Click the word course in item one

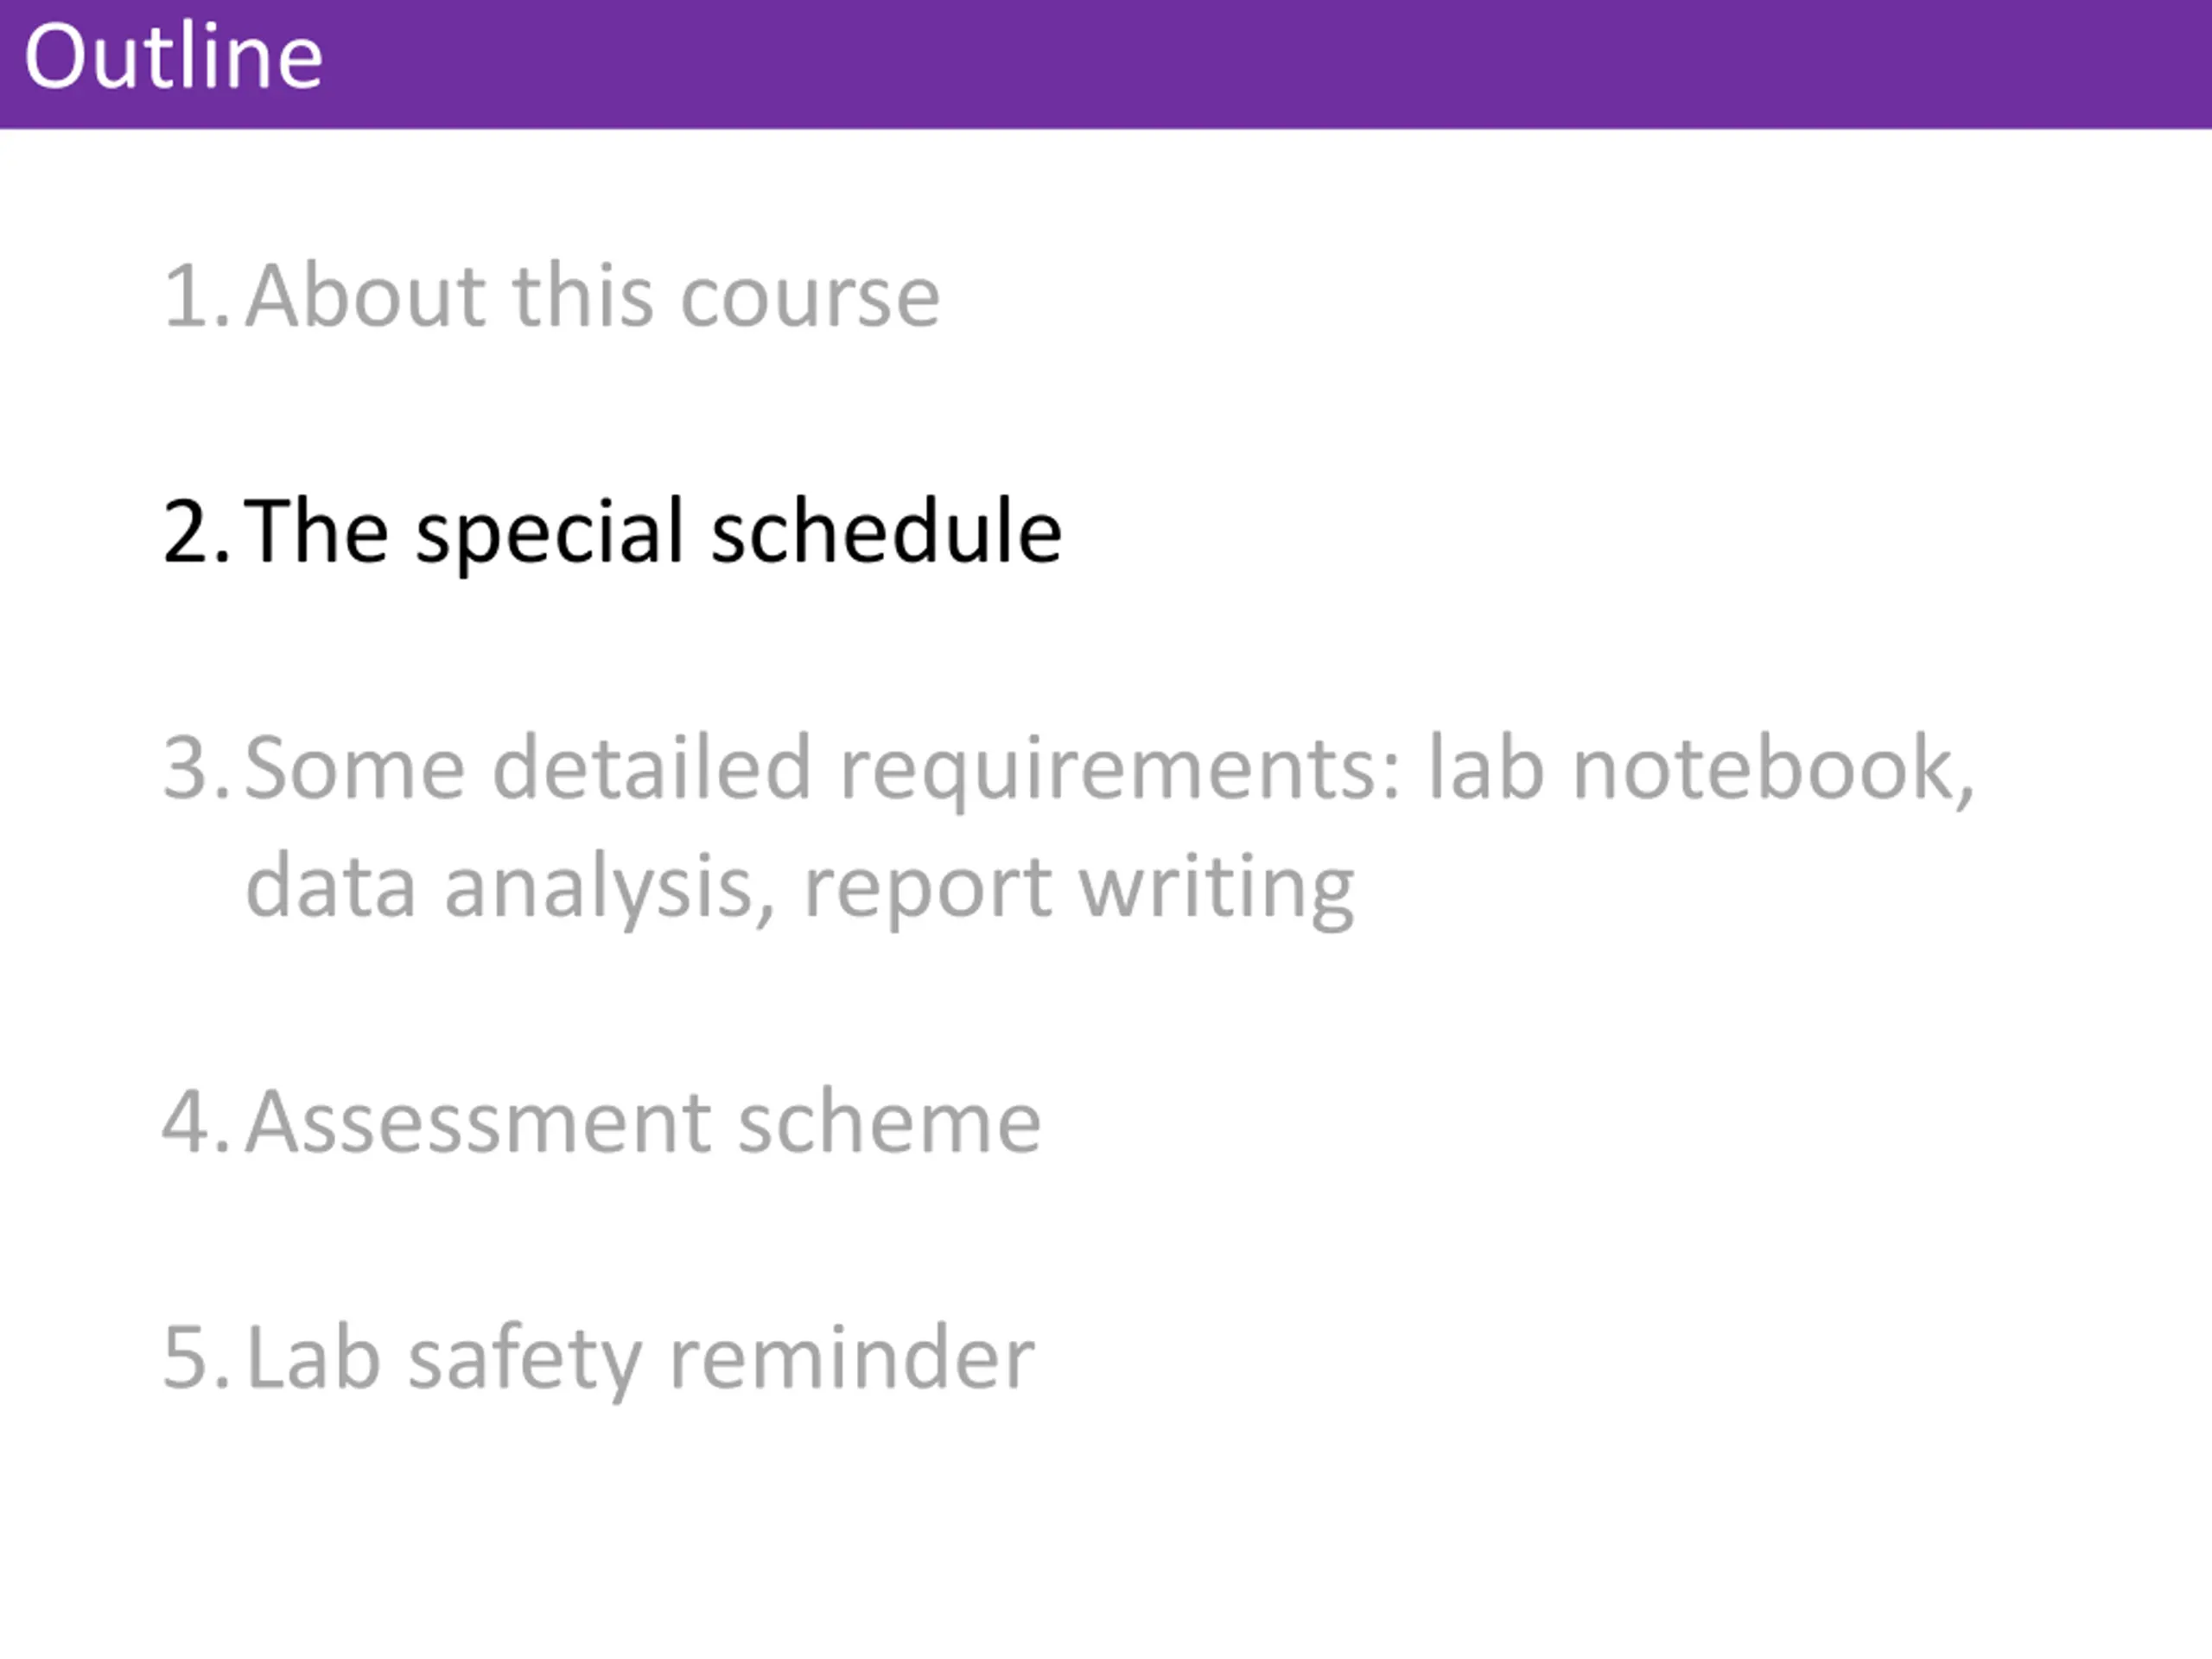click(810, 298)
